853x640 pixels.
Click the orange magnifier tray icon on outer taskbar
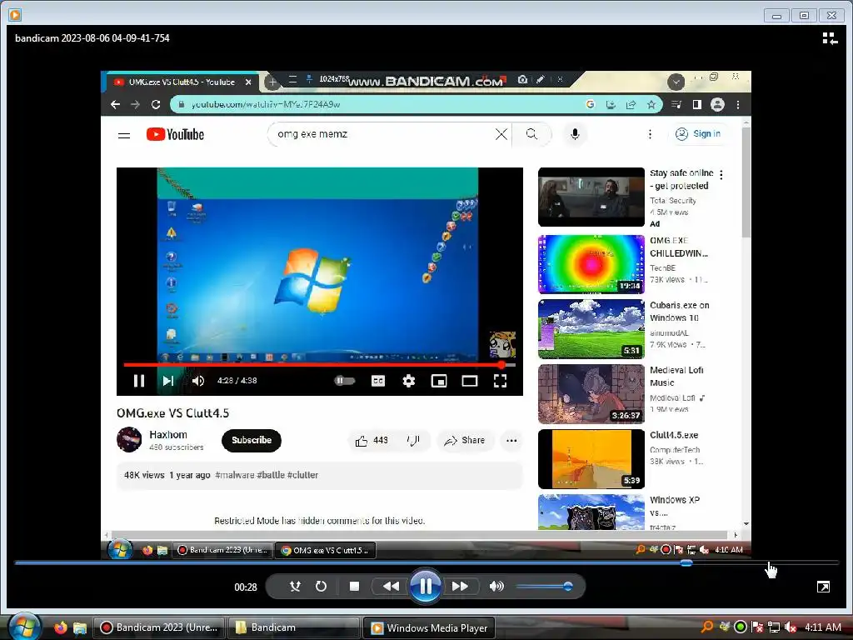[x=706, y=627]
